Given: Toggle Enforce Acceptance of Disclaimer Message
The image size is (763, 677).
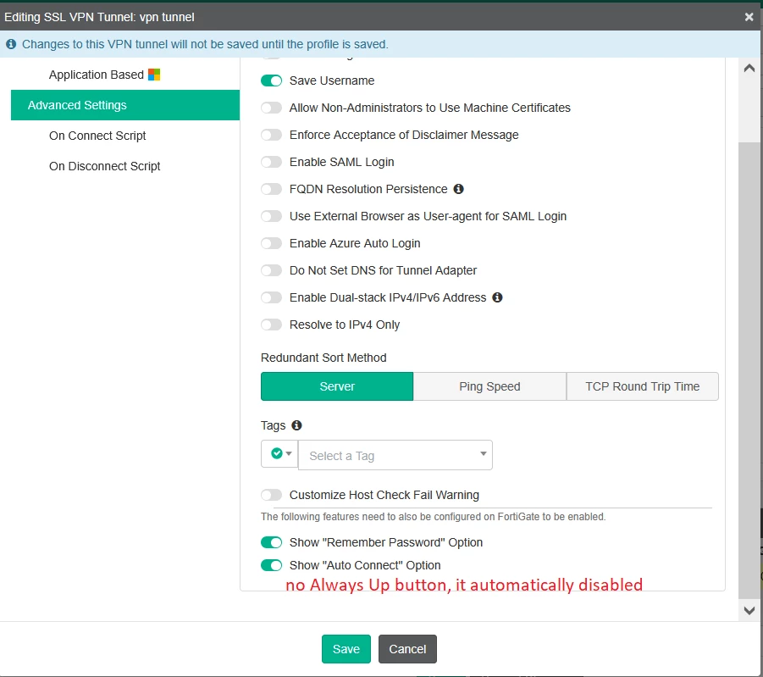Looking at the screenshot, I should 272,135.
